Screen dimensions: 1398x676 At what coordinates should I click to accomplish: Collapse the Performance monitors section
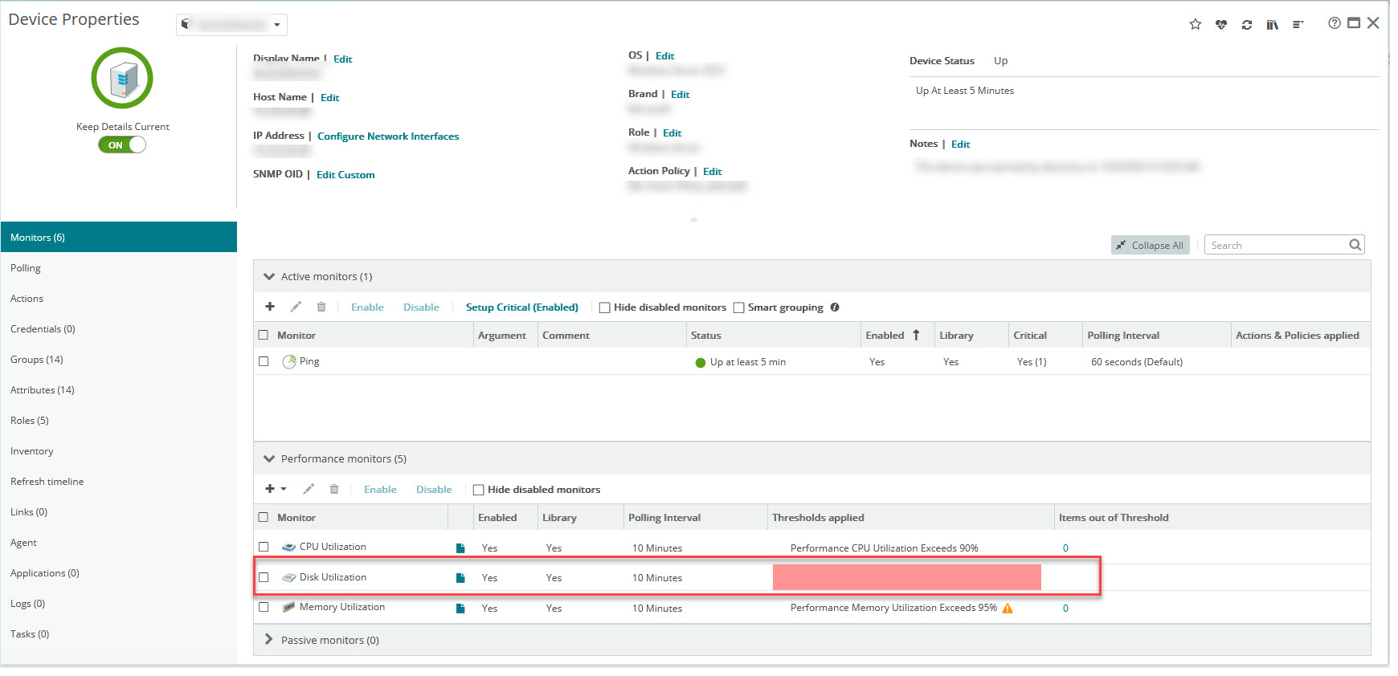tap(269, 458)
